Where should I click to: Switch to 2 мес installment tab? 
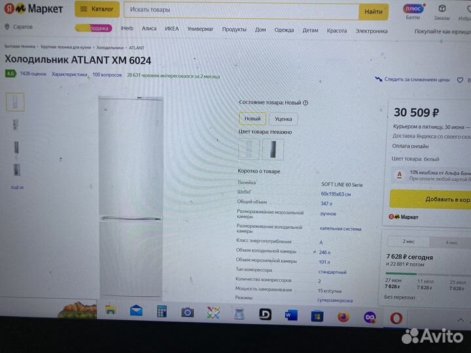(x=408, y=241)
